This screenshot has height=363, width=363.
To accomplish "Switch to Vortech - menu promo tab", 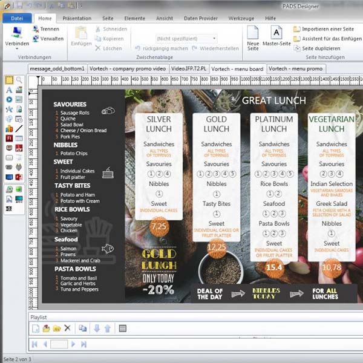I will [296, 69].
